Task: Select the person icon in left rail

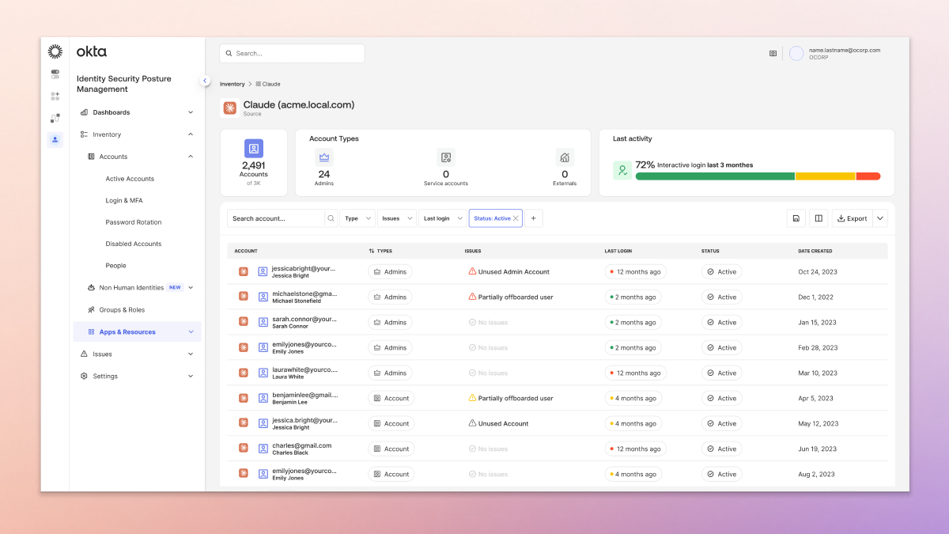Action: coord(55,140)
